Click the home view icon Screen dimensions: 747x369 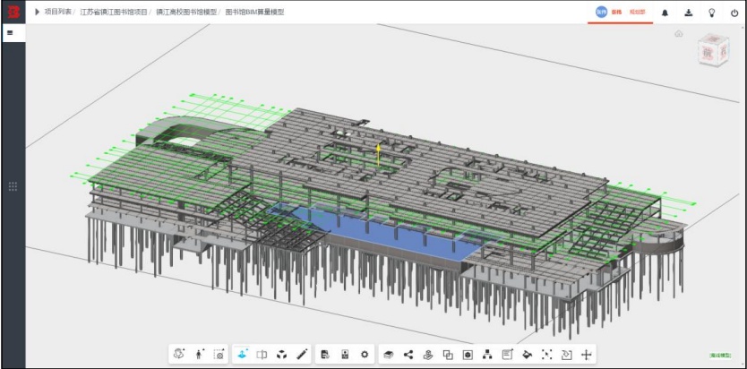[679, 33]
